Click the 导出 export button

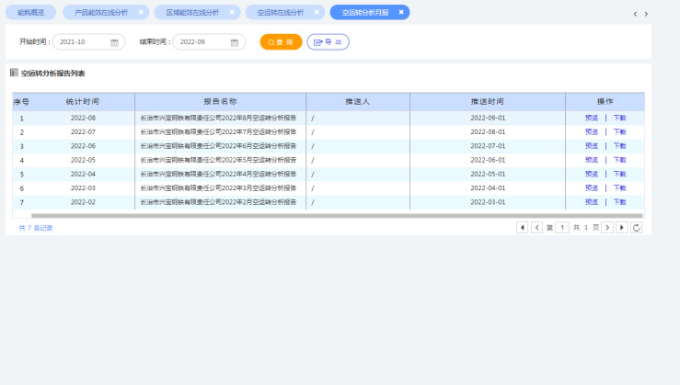(328, 42)
